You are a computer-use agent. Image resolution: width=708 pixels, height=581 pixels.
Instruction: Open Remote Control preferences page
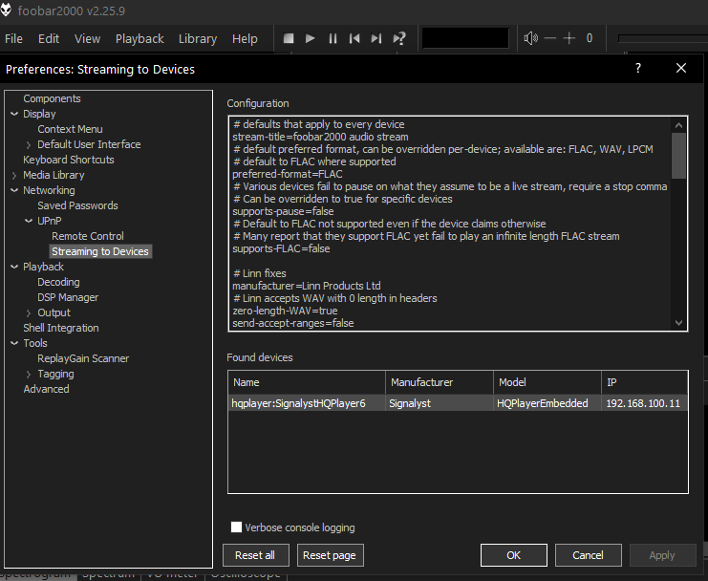[88, 236]
